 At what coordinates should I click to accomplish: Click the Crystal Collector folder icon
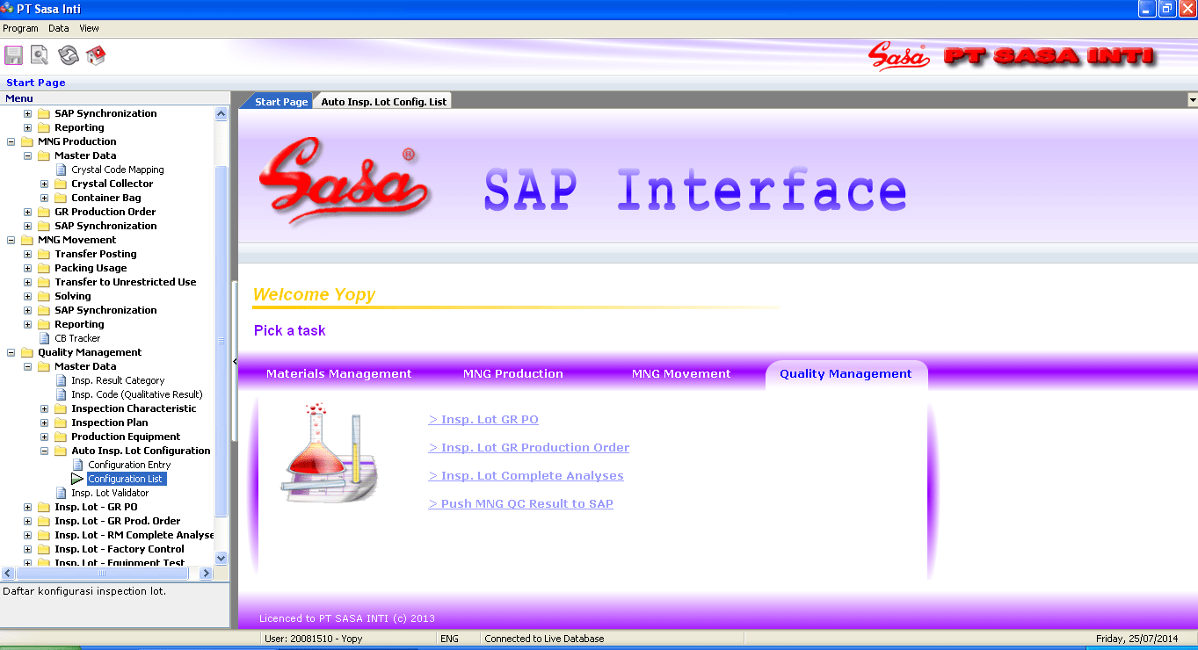pyautogui.click(x=61, y=184)
